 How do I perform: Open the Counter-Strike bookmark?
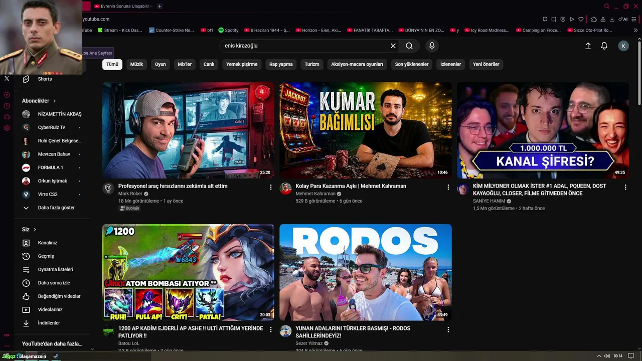click(x=172, y=30)
